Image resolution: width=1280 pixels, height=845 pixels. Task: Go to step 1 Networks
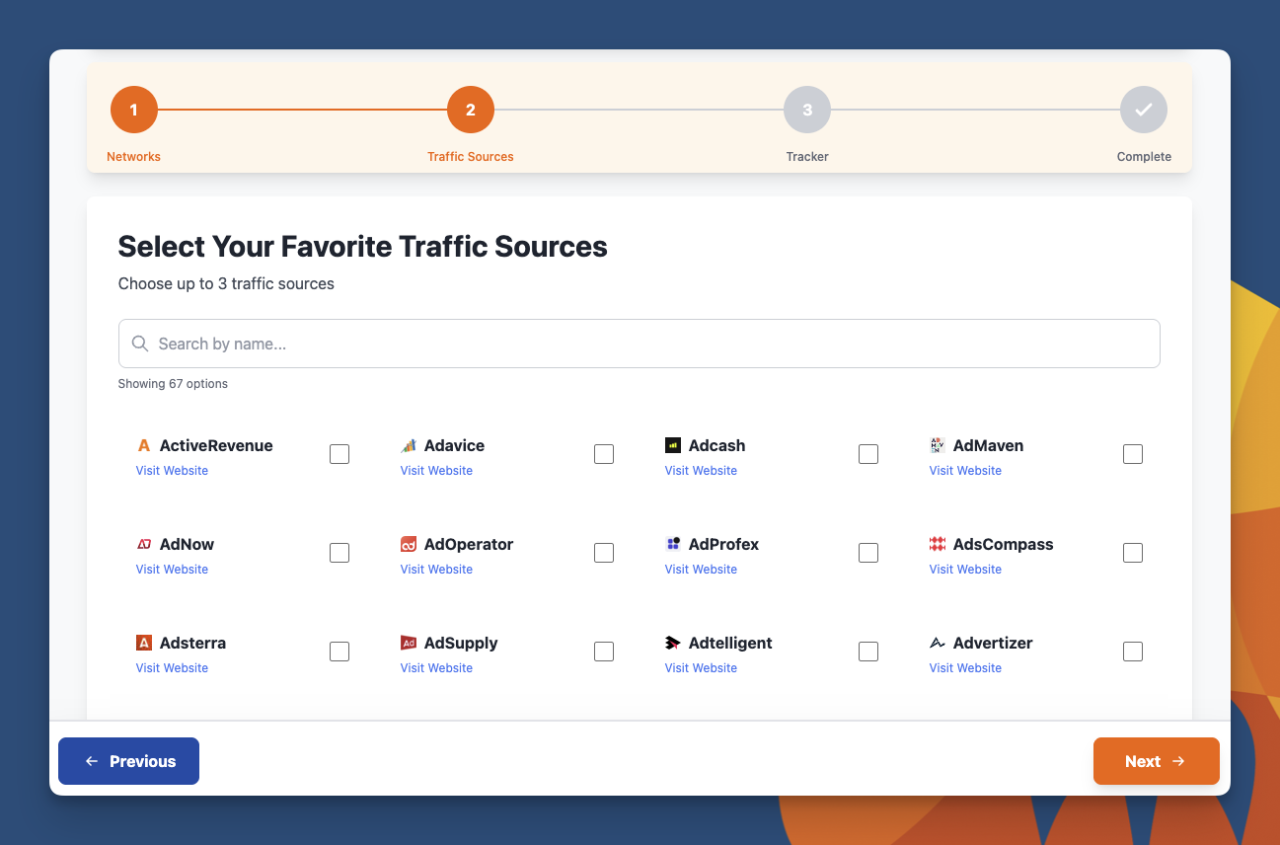[x=134, y=111]
